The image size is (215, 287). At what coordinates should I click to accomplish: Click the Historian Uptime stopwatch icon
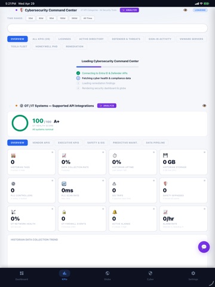tap(115, 155)
